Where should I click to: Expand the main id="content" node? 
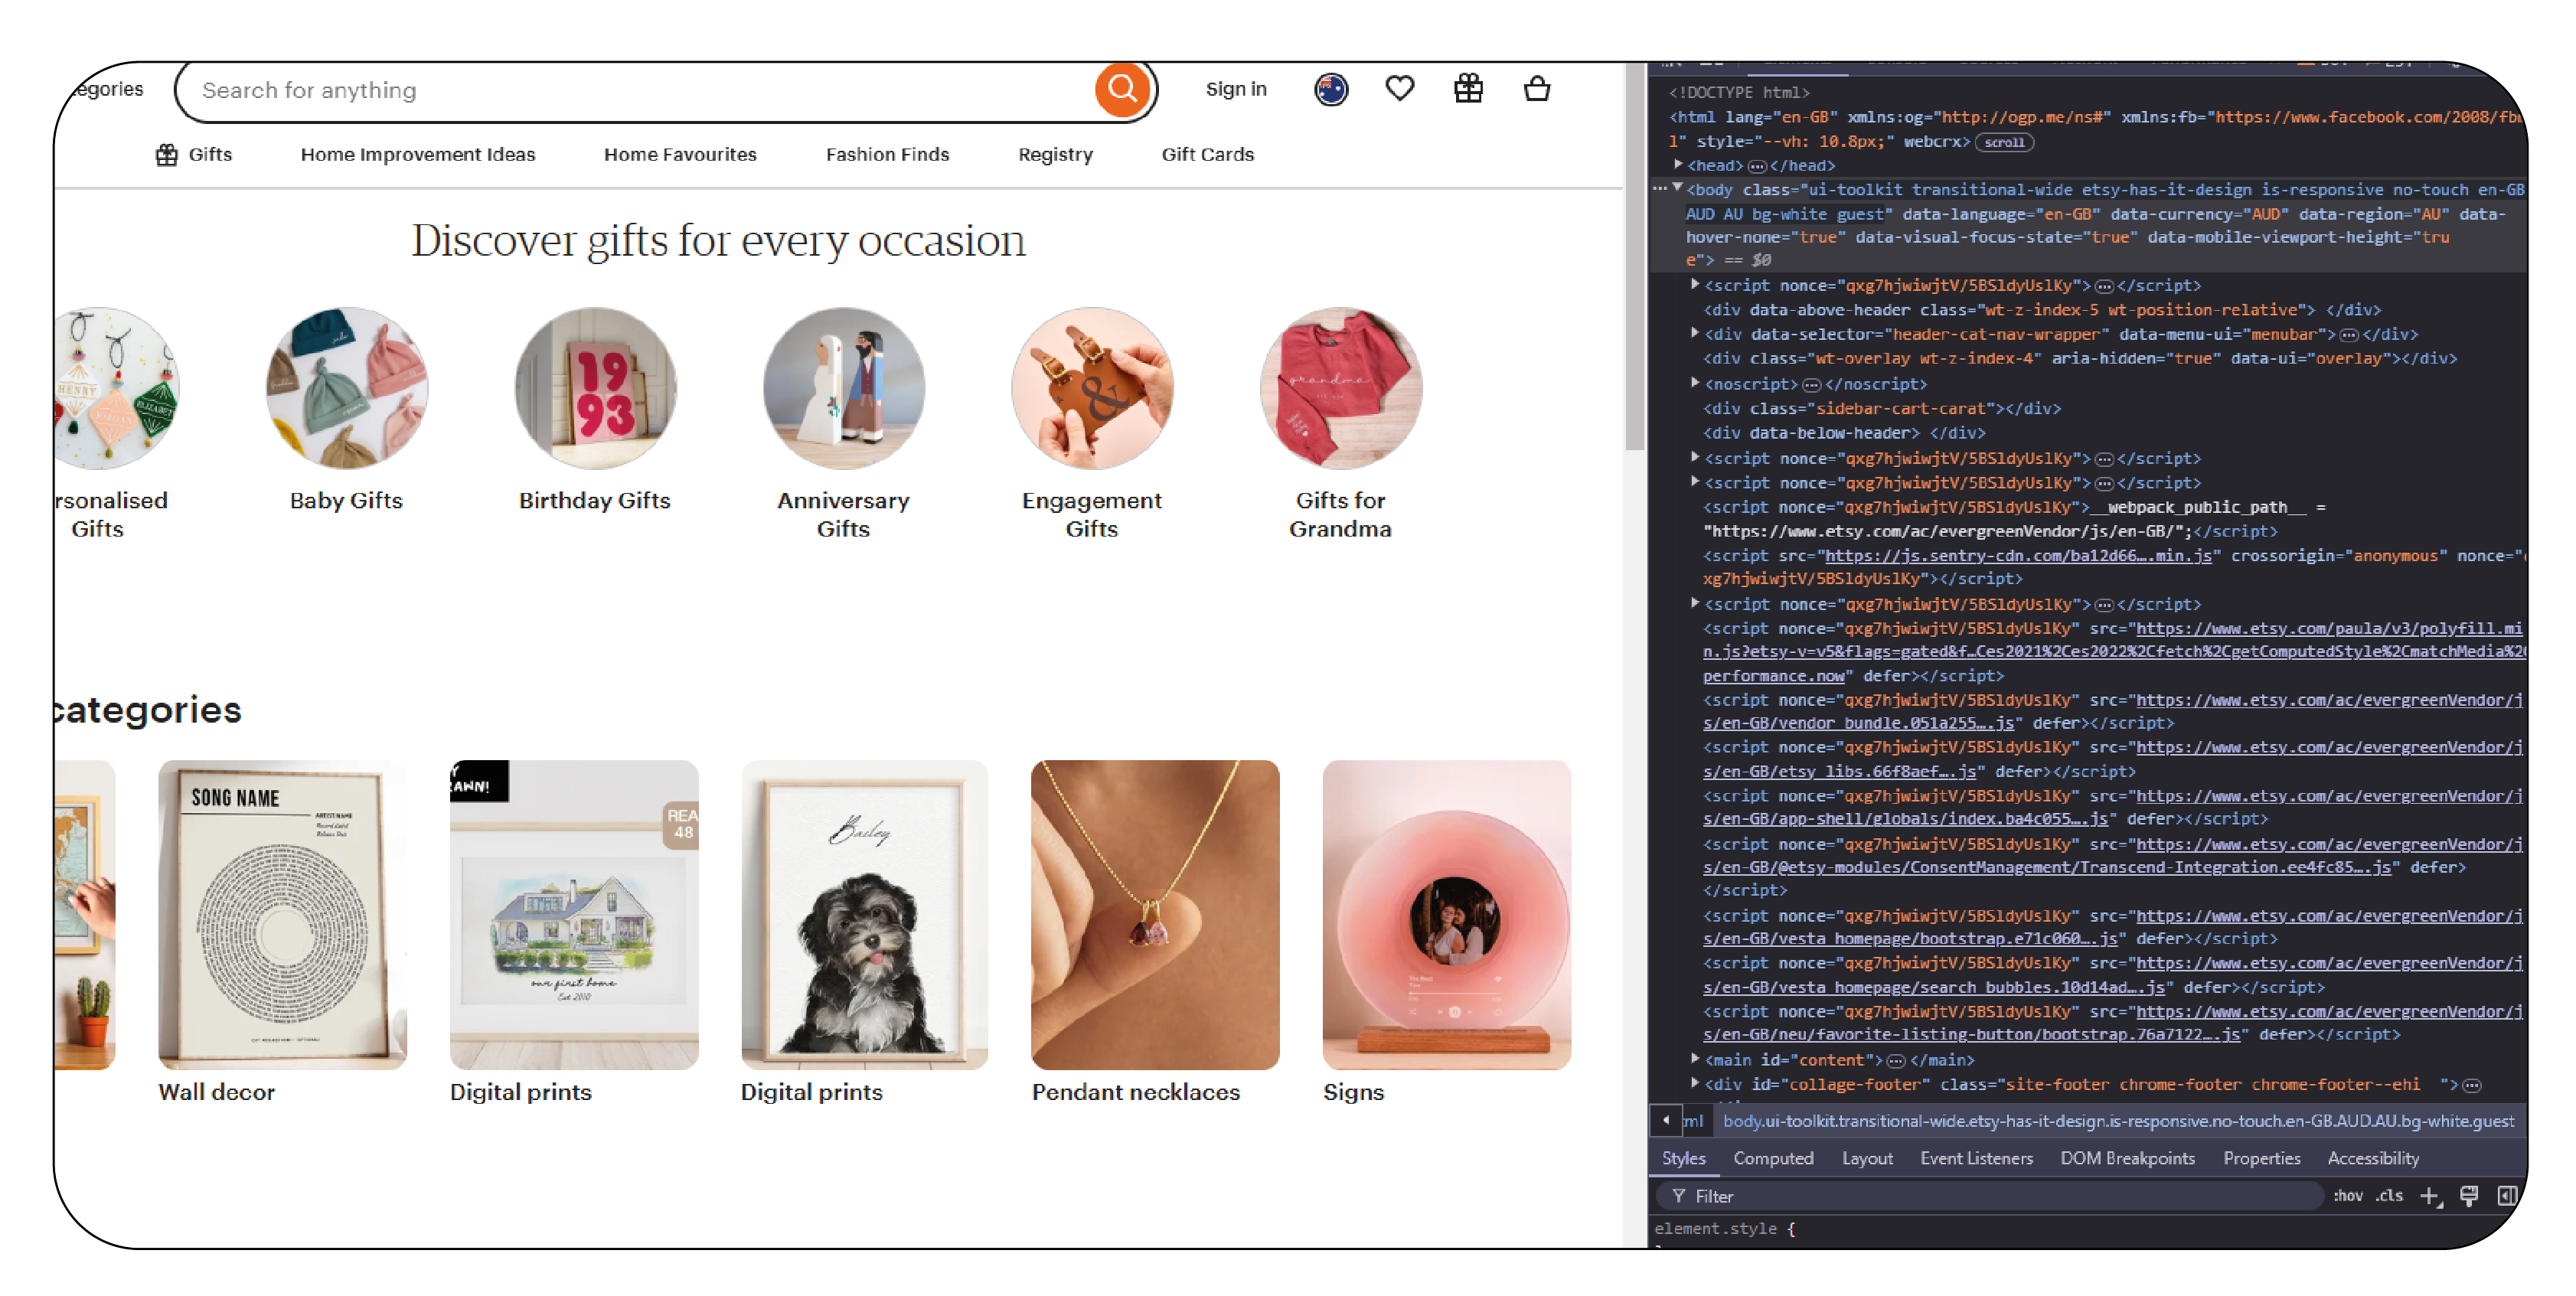1695,1059
